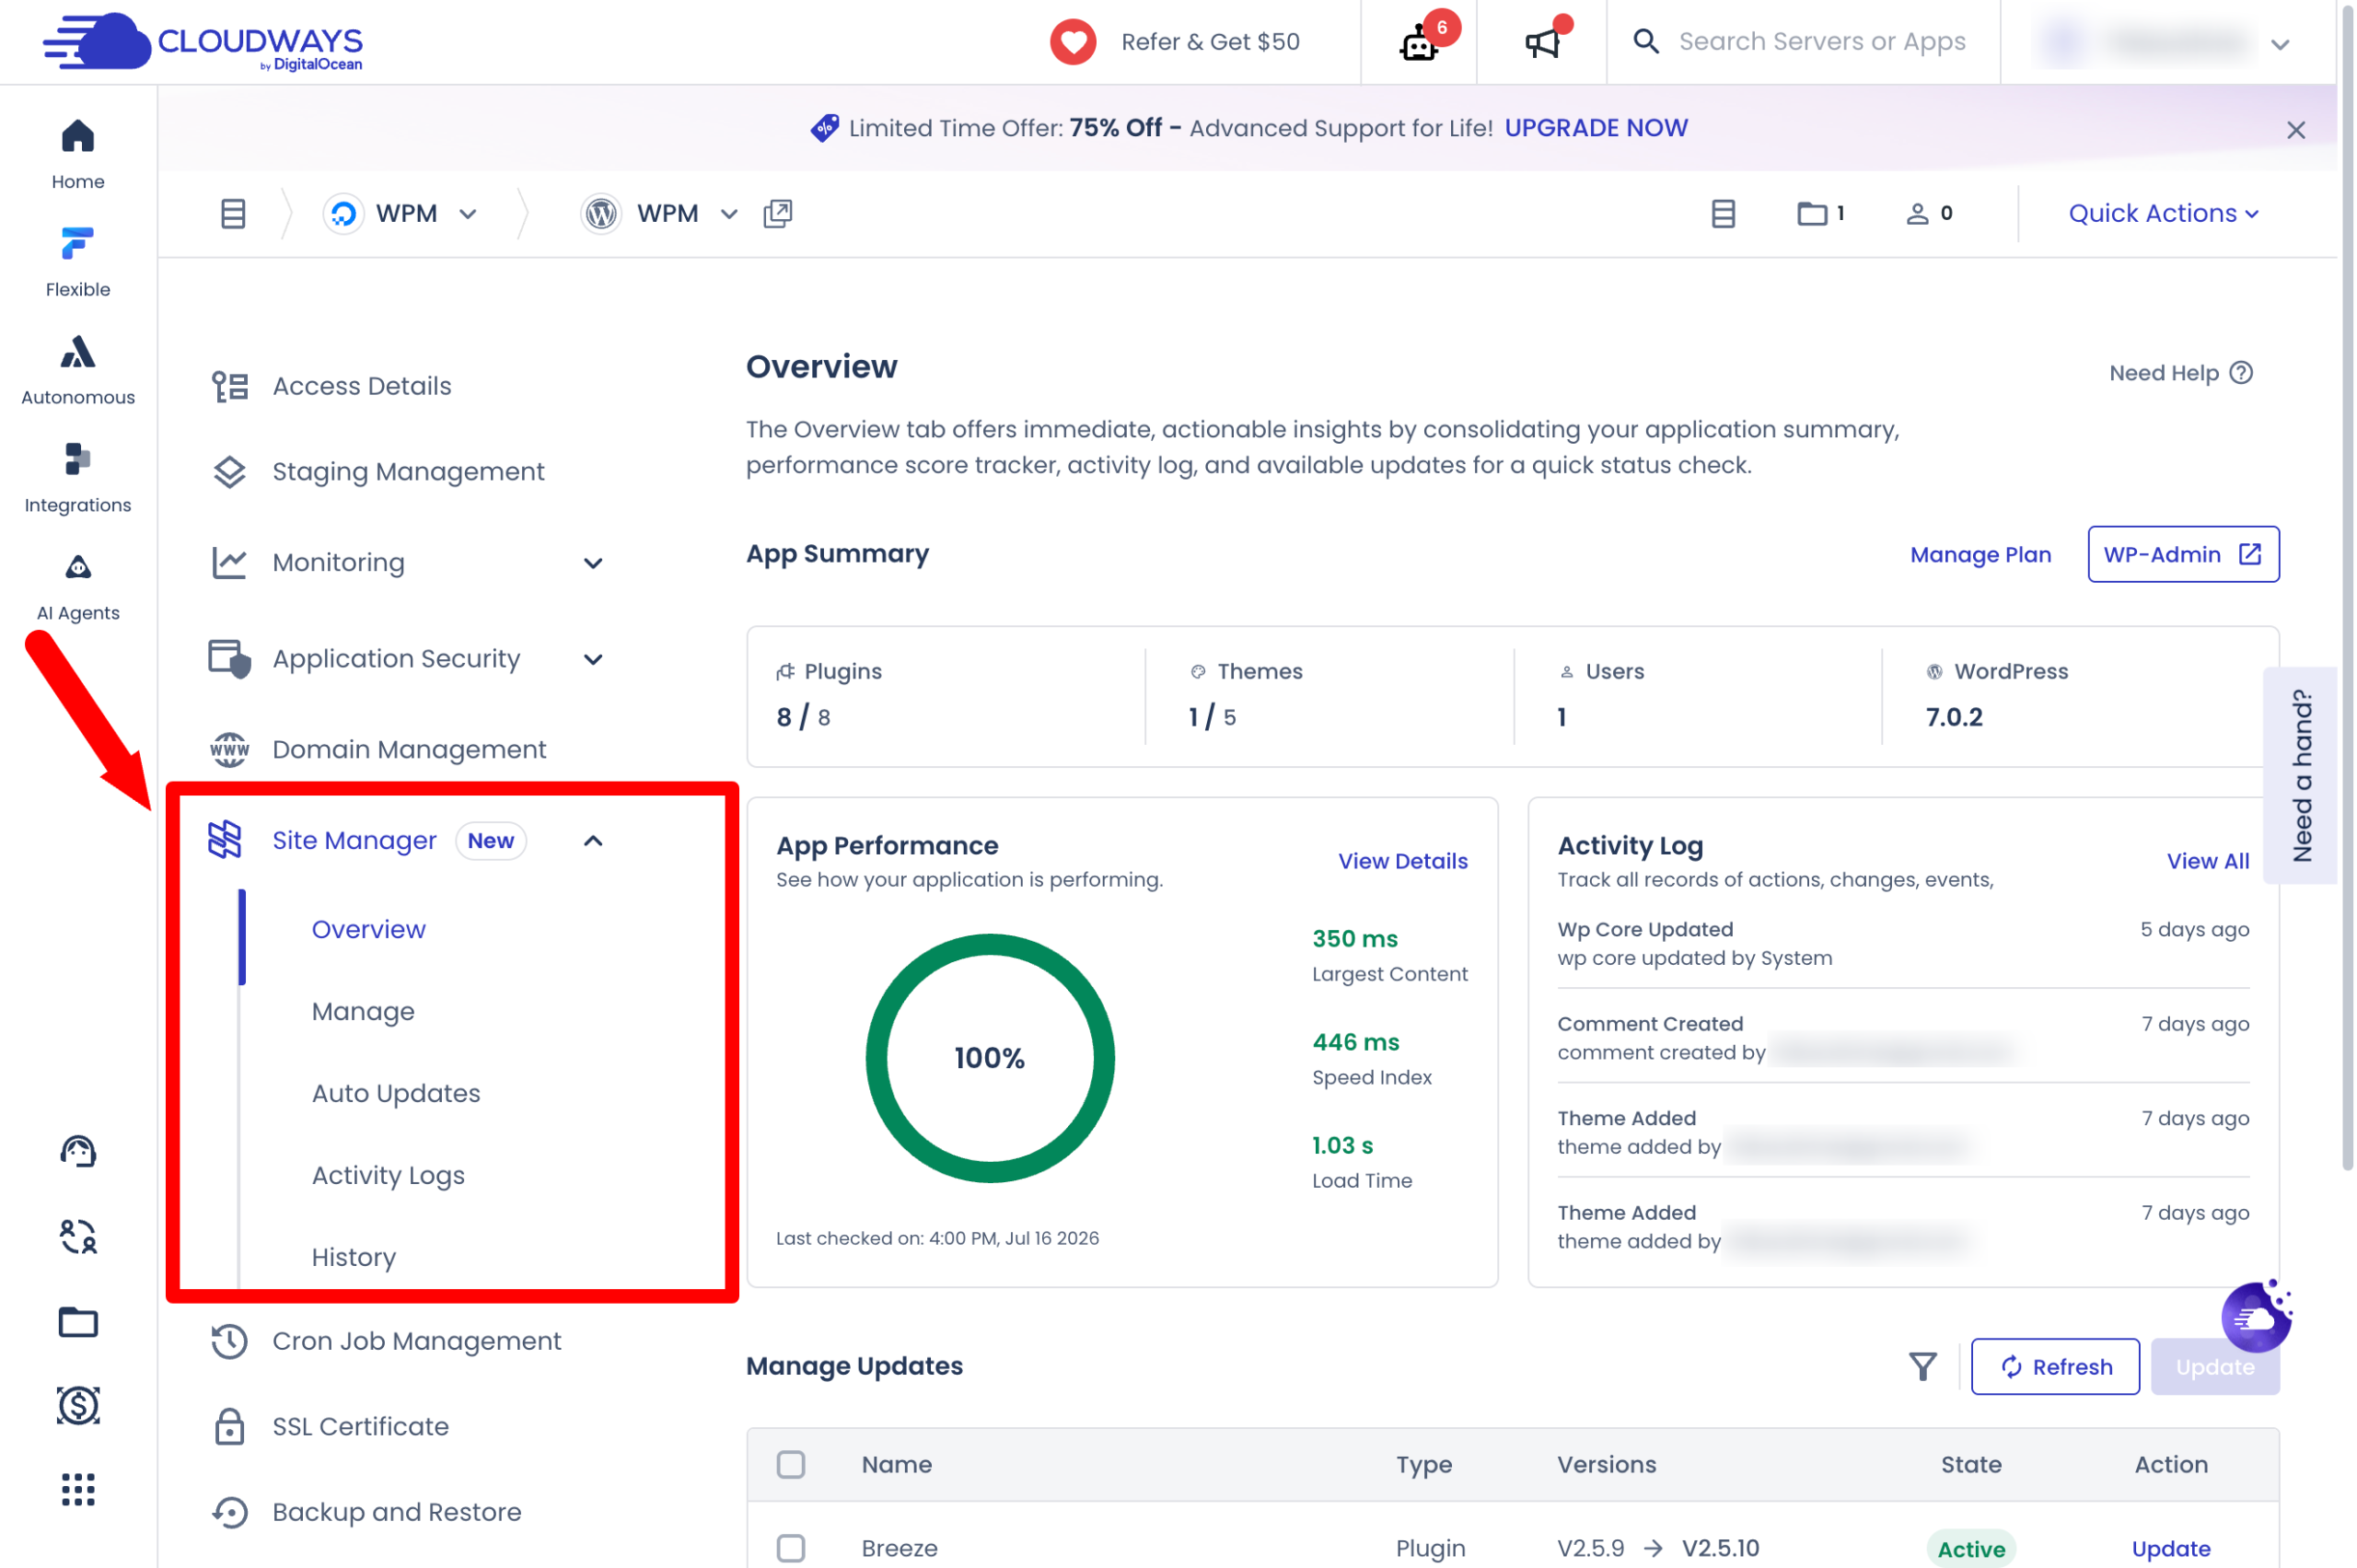
Task: Open the Home section in sidebar
Action: 78,154
